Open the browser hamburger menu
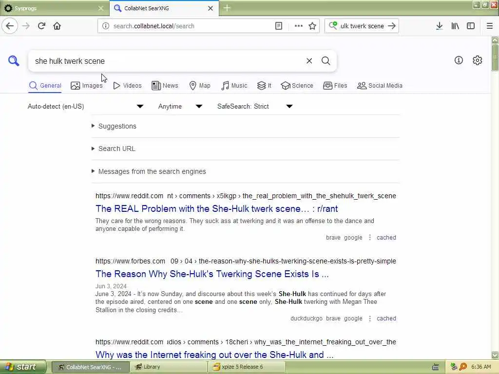This screenshot has height=374, width=499. [489, 26]
